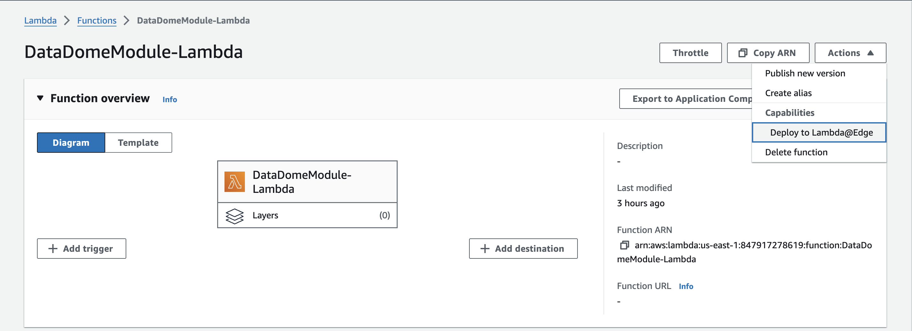This screenshot has height=331, width=912.
Task: Close the Actions dropdown arrow
Action: 870,53
